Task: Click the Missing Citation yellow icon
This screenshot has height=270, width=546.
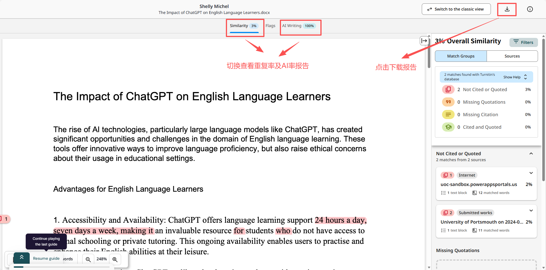Action: [x=448, y=114]
